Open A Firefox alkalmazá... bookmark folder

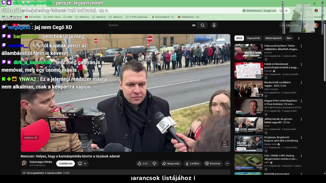tap(137, 17)
